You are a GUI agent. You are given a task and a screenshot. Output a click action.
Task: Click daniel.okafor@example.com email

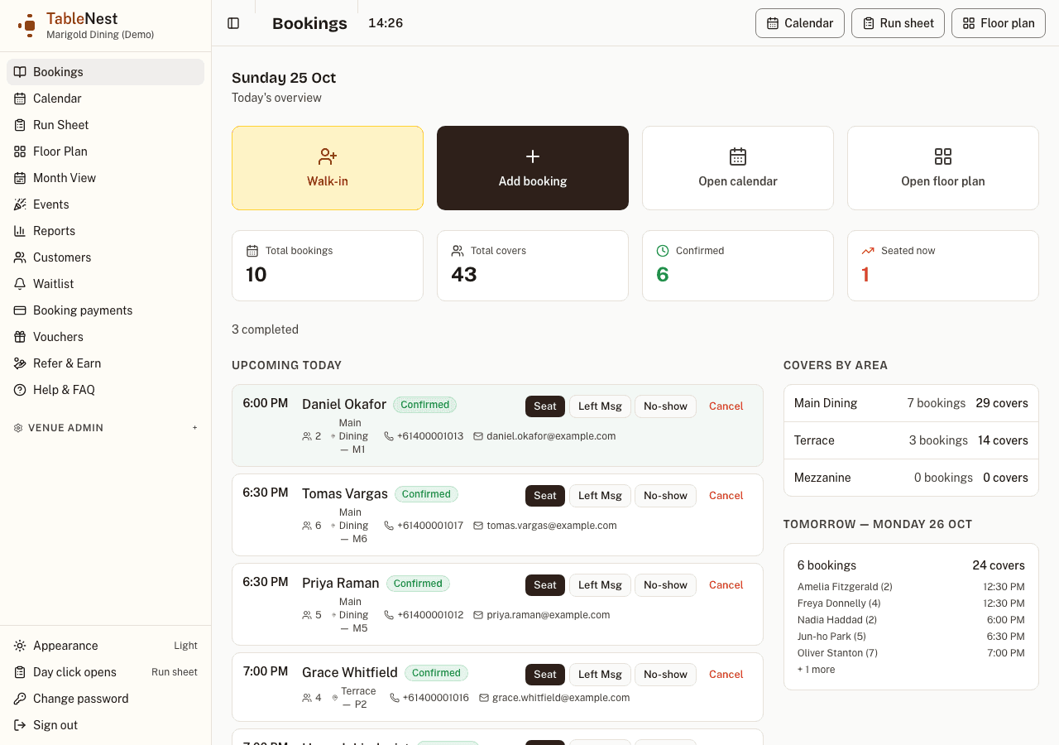point(551,436)
